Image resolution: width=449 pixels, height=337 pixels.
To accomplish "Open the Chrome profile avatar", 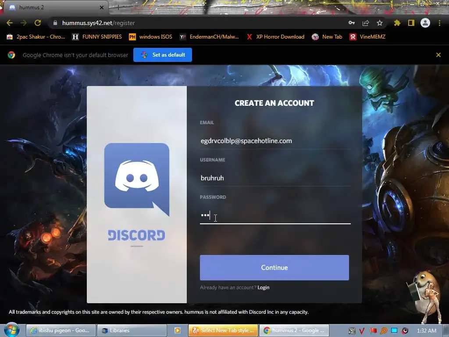I will pos(425,23).
